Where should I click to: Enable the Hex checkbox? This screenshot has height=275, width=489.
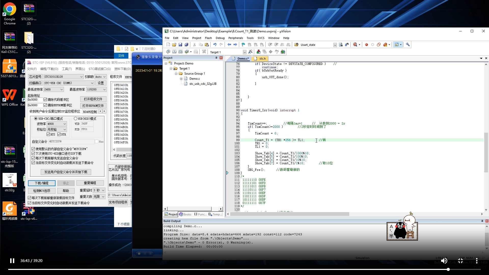(x=97, y=142)
